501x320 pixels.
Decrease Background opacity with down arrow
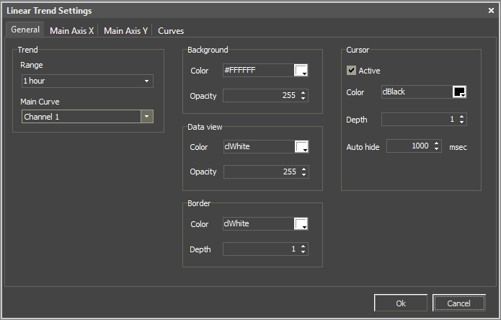click(303, 98)
